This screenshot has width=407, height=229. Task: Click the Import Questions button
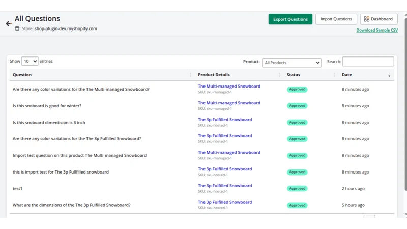[x=336, y=19]
